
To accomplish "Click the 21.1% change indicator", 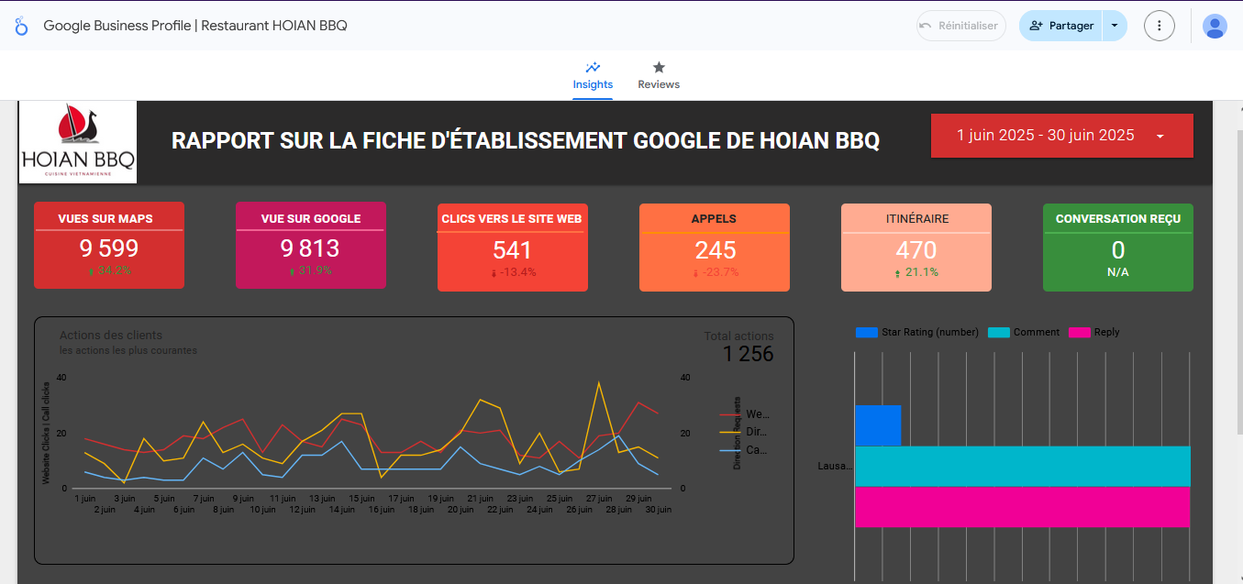I will pyautogui.click(x=916, y=272).
